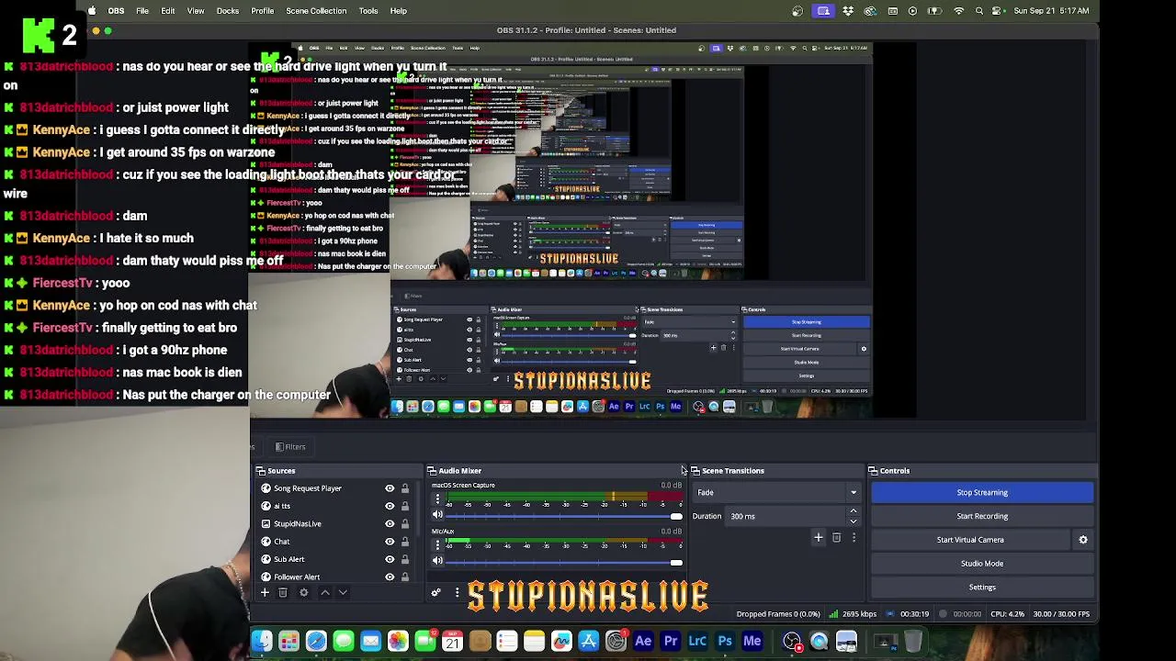Open App Store from the Dock

[589, 641]
